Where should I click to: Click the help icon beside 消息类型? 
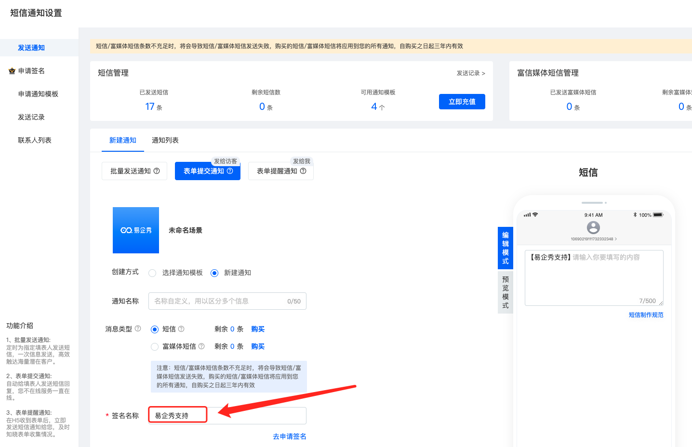click(138, 329)
